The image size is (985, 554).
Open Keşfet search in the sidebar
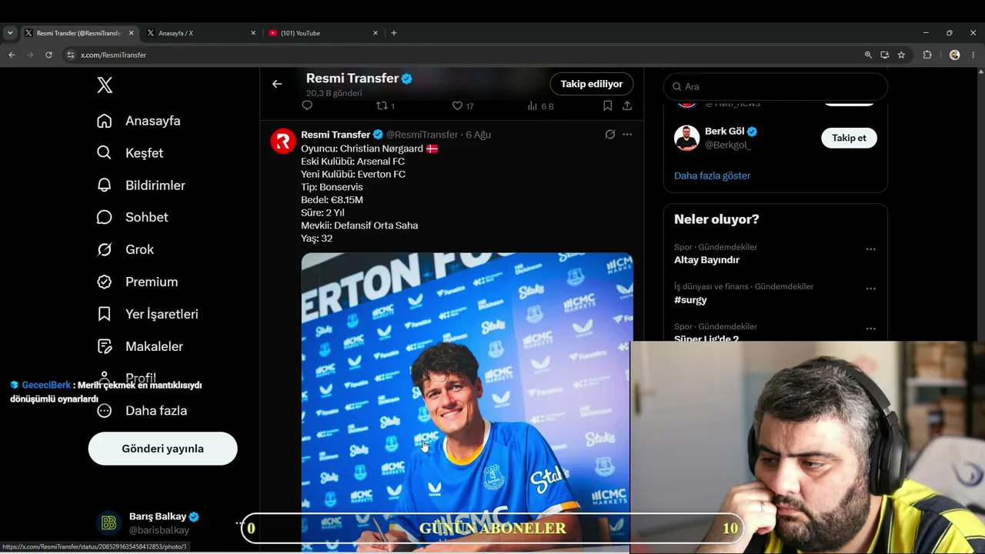point(130,153)
